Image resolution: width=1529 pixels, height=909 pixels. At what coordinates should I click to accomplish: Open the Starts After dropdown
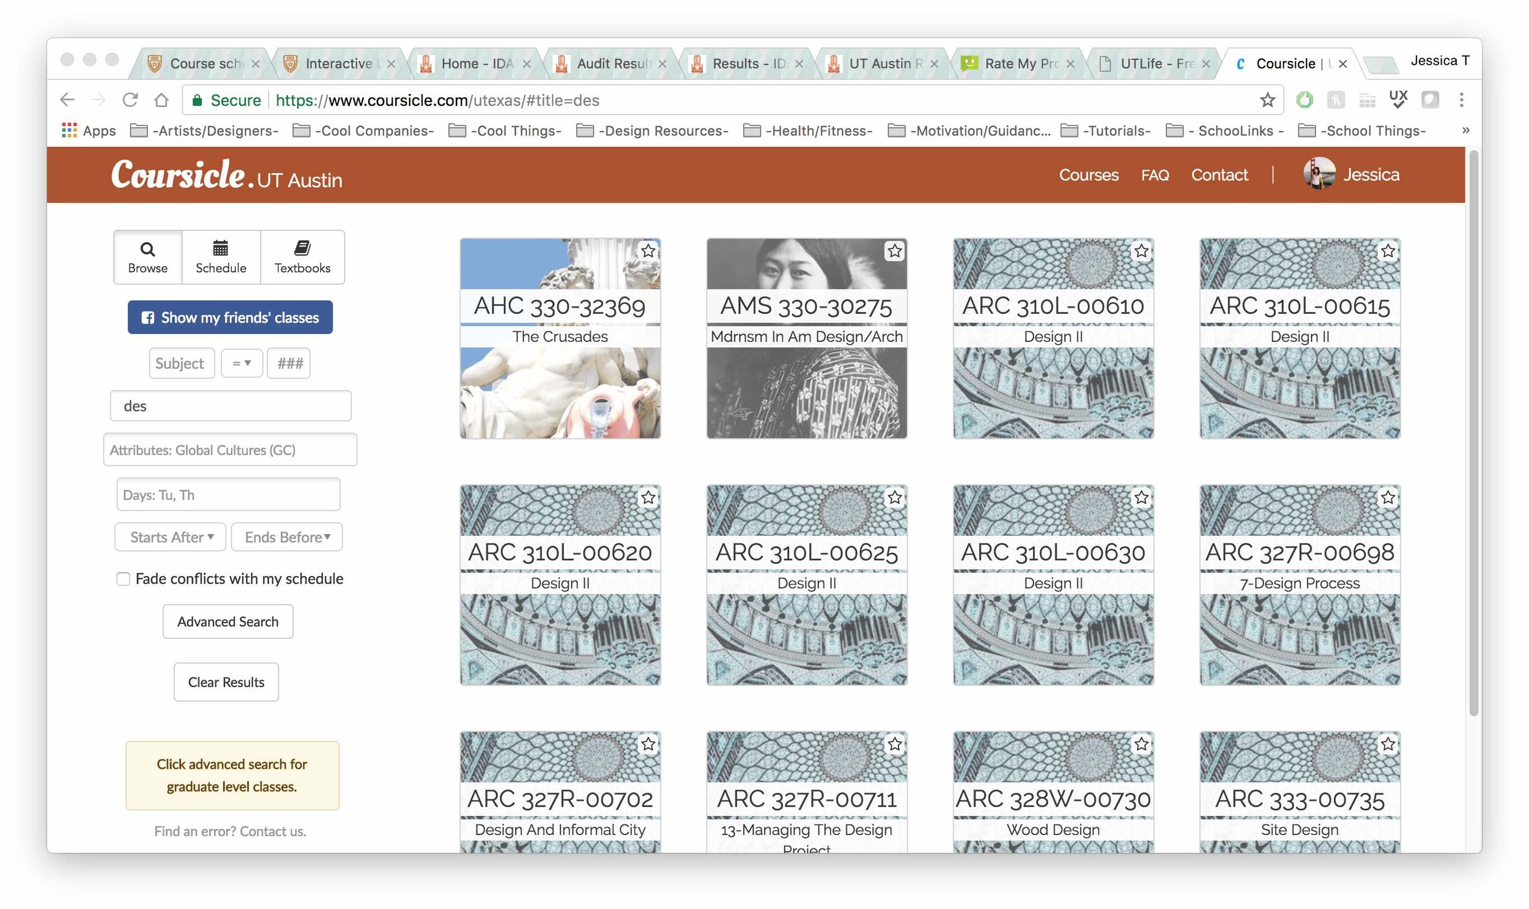click(170, 537)
